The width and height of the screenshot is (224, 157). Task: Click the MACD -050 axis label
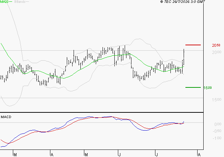(x=217, y=131)
